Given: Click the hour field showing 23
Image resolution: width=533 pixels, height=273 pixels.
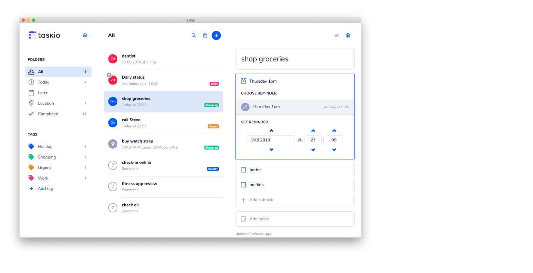Looking at the screenshot, I should point(313,140).
